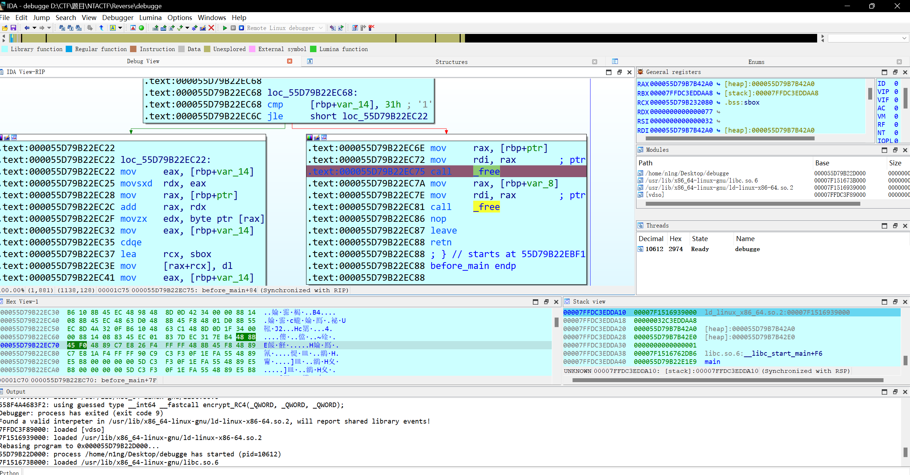Float the Modules panel
This screenshot has height=475, width=910.
[x=895, y=150]
